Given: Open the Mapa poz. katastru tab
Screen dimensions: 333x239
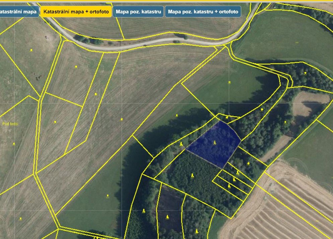Looking at the screenshot, I should pos(138,12).
